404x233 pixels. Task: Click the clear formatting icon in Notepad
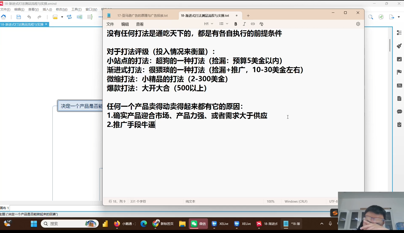pyautogui.click(x=261, y=24)
